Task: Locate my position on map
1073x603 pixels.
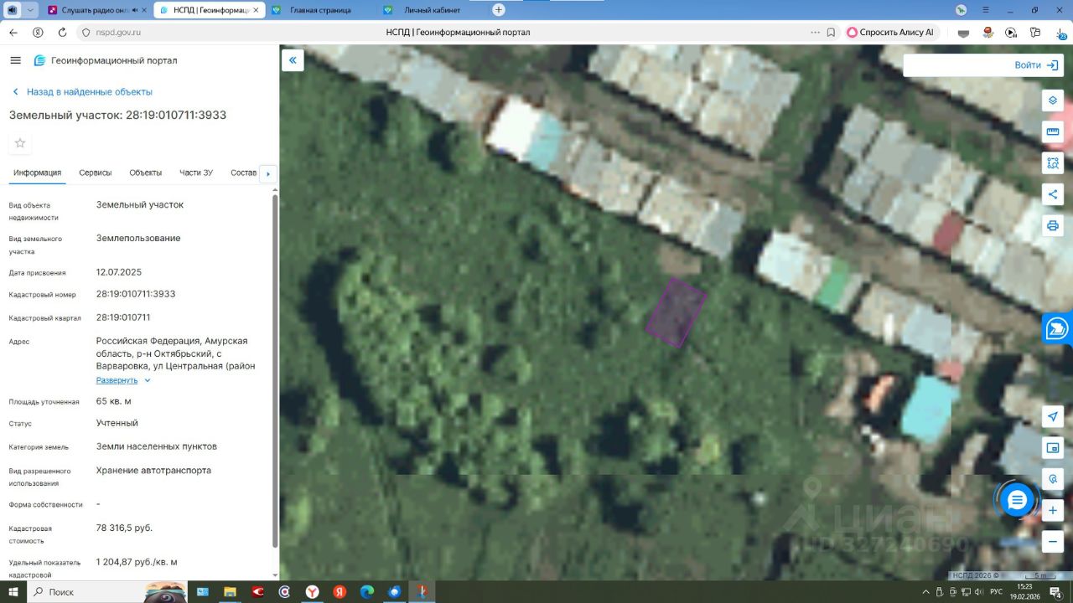Action: coord(1053,417)
